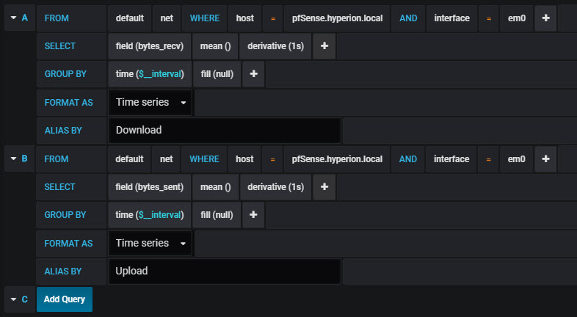
Task: Add WHERE condition plus icon in query A
Action: tap(545, 18)
